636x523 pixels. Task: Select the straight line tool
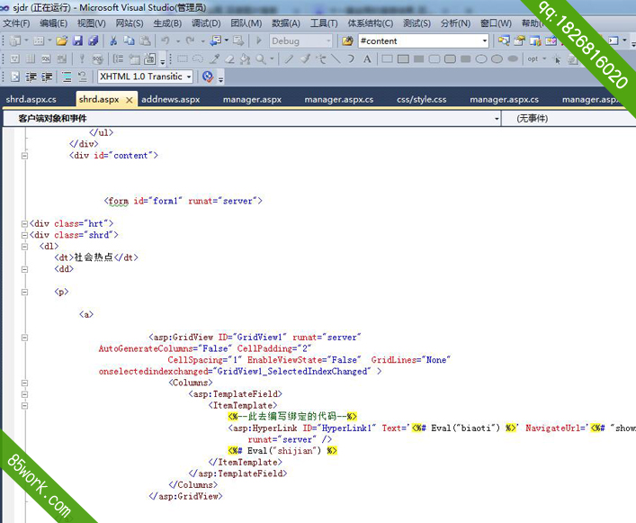[336, 59]
